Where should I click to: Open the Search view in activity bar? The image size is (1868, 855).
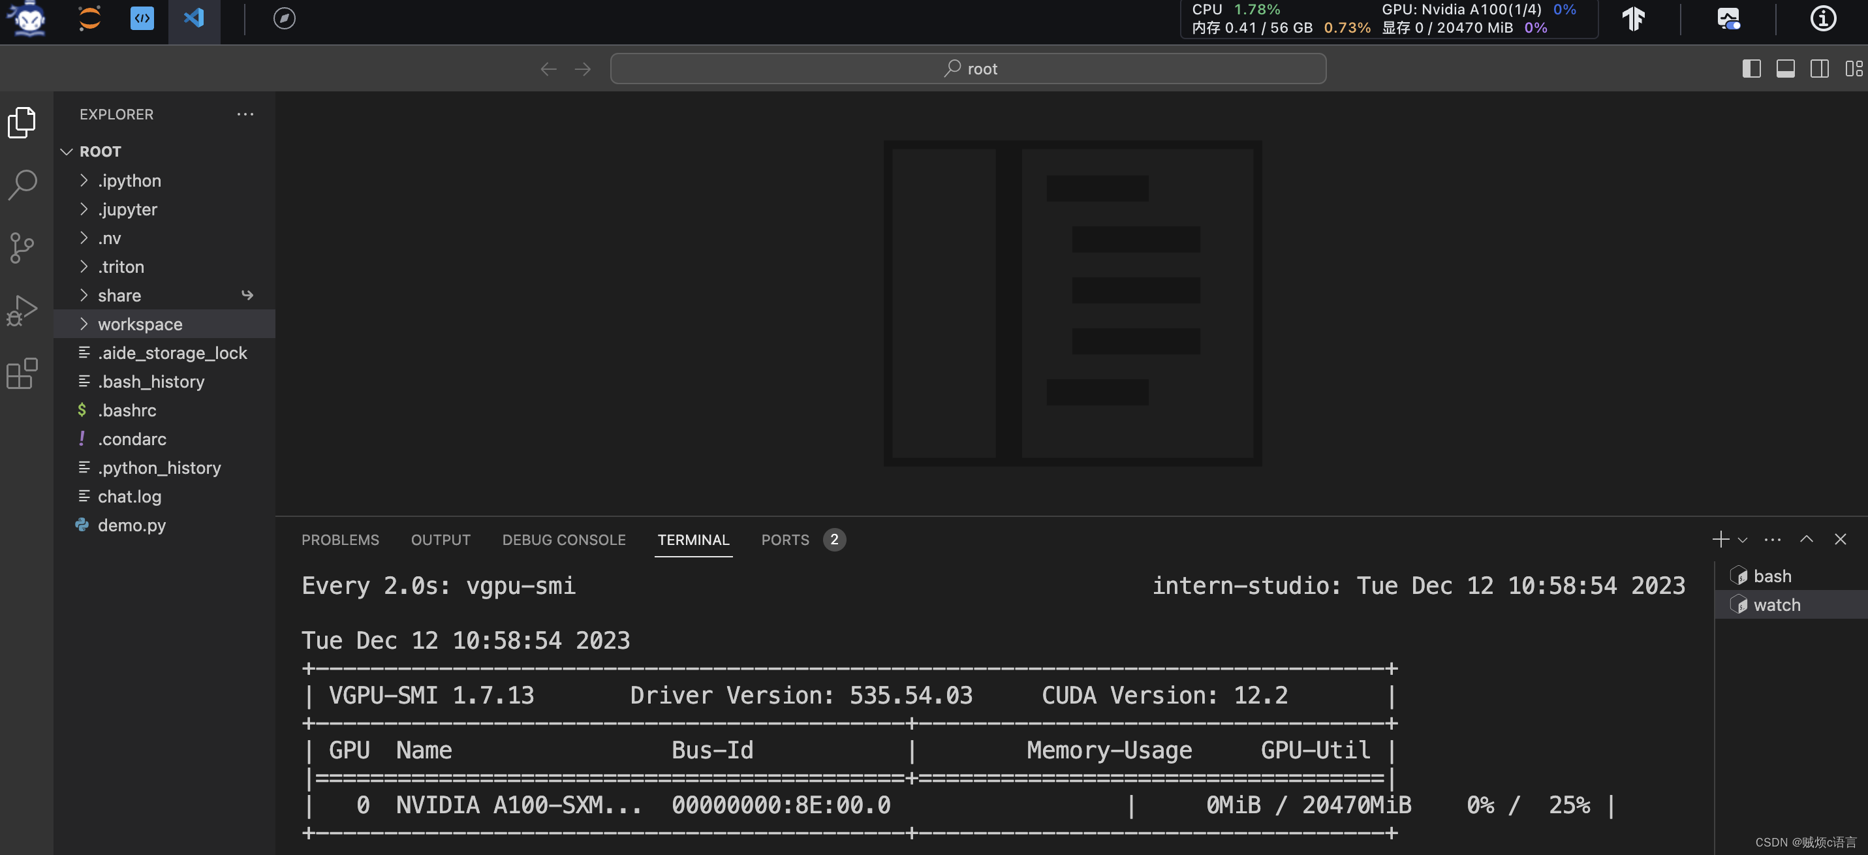tap(22, 185)
